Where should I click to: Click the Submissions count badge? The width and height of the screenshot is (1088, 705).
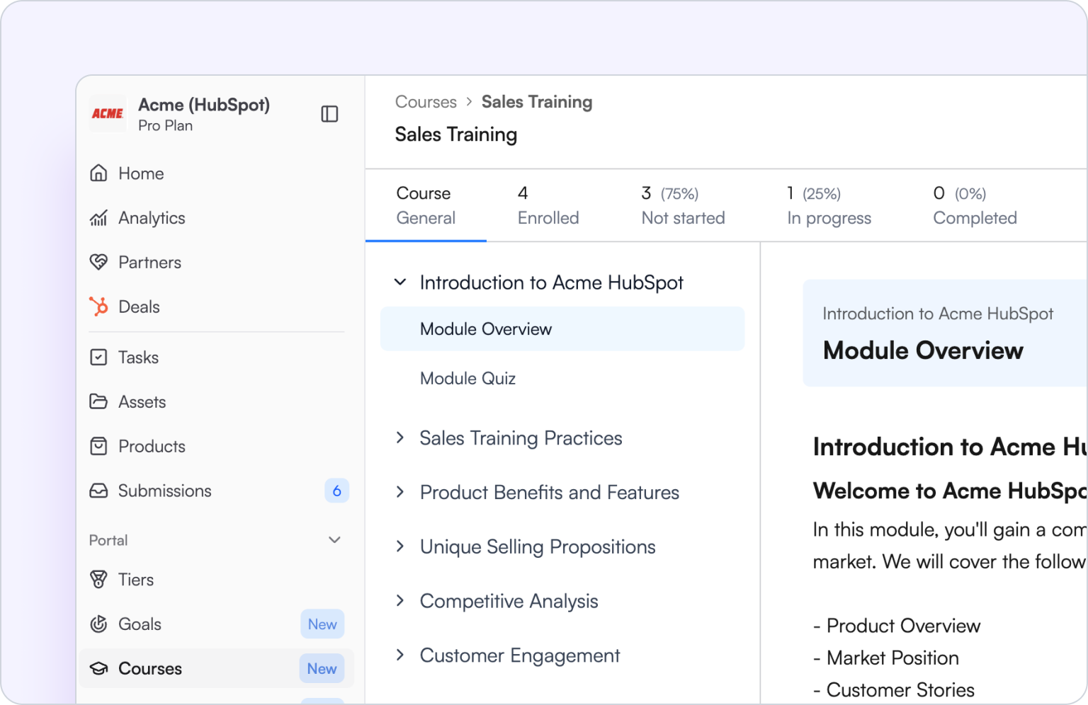click(x=337, y=491)
